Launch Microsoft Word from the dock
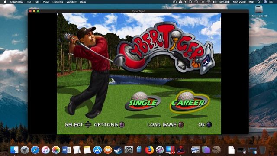 tap(66, 150)
